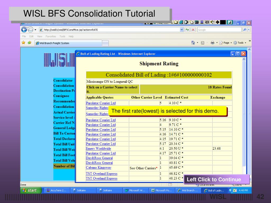The height and width of the screenshot is (203, 271).
Task: Select Purolator Courier Ltd at 25.71 C
Action: click(101, 153)
